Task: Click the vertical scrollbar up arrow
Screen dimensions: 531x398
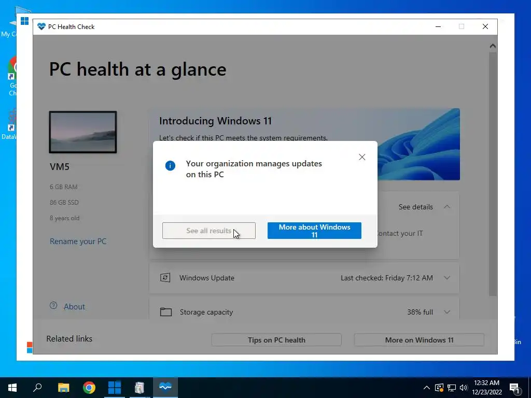Action: [493, 46]
